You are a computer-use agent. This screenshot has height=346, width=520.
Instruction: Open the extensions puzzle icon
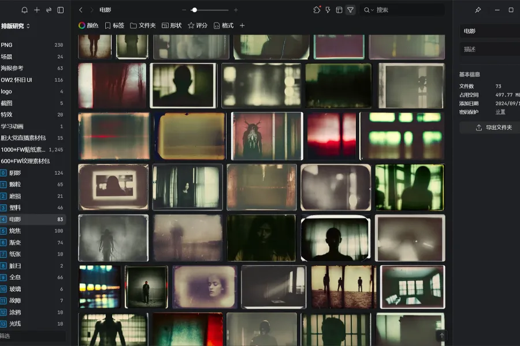[x=317, y=10]
